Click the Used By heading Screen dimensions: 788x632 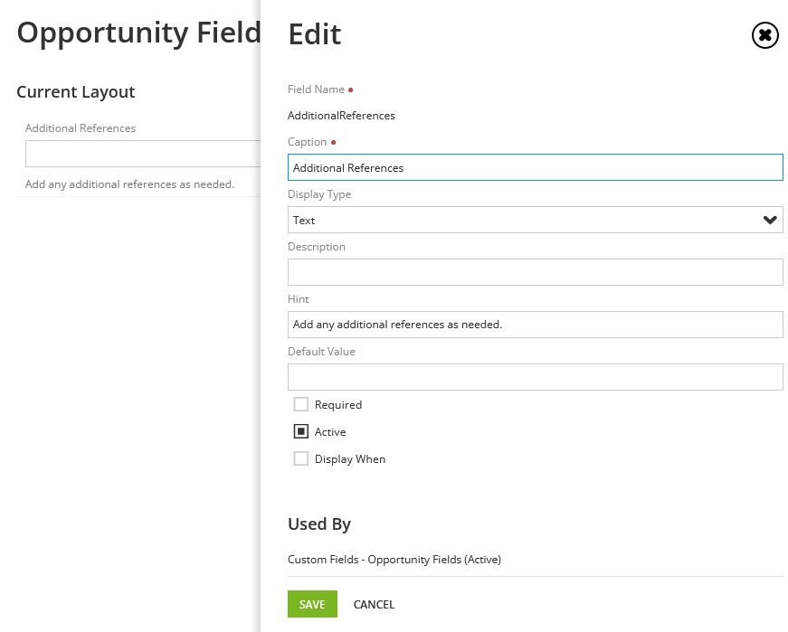coord(319,524)
